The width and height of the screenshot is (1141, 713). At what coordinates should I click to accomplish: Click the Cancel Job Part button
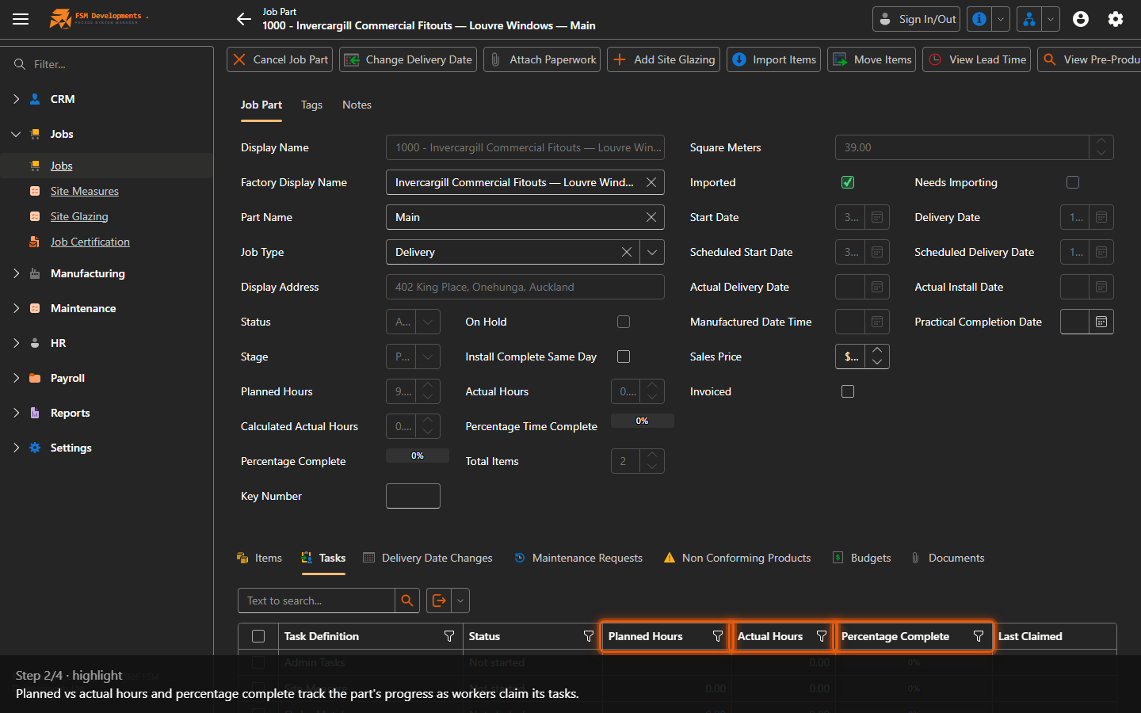280,59
